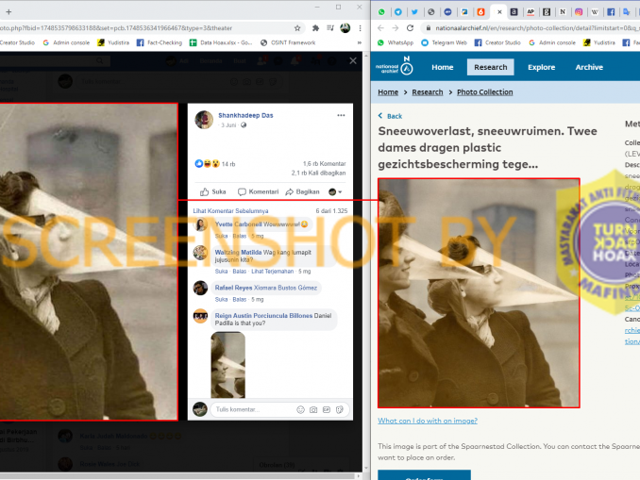Open the post options three-dot menu

(341, 115)
